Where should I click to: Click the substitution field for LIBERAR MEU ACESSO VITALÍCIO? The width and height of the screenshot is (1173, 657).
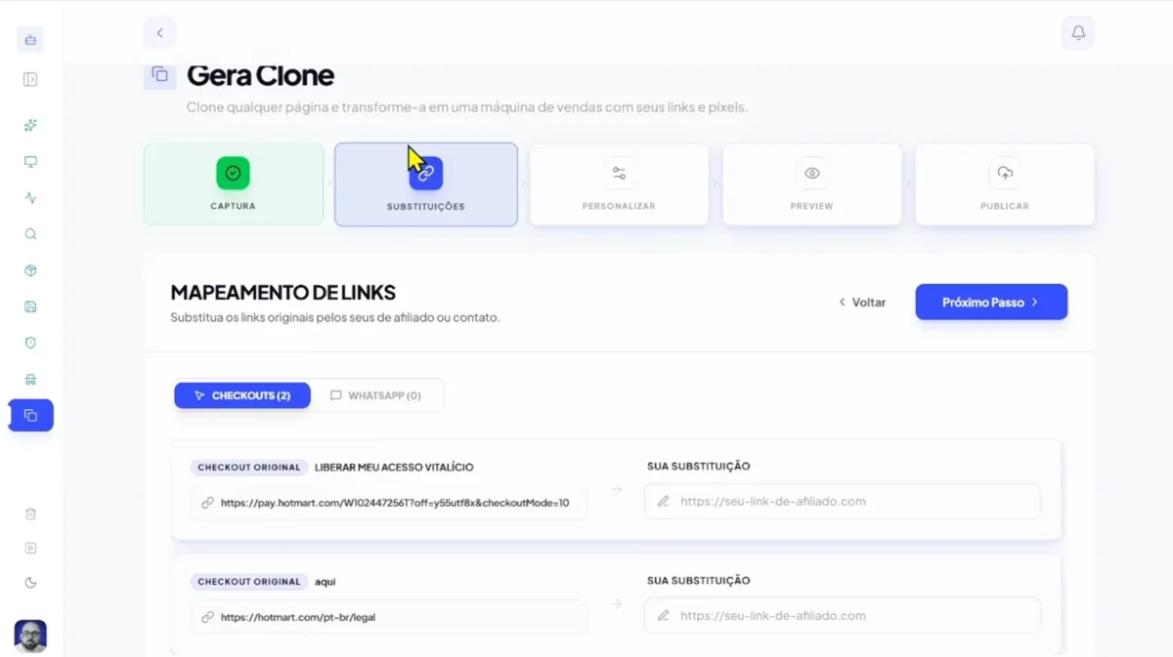pyautogui.click(x=843, y=501)
